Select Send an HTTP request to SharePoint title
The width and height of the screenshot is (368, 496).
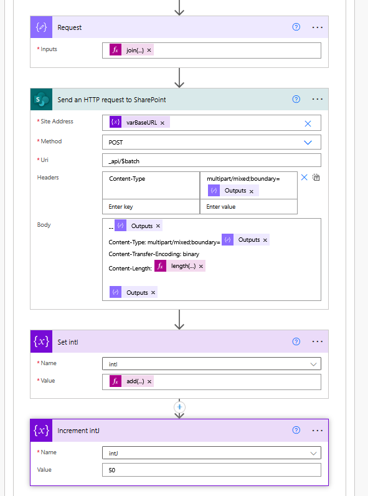click(111, 100)
